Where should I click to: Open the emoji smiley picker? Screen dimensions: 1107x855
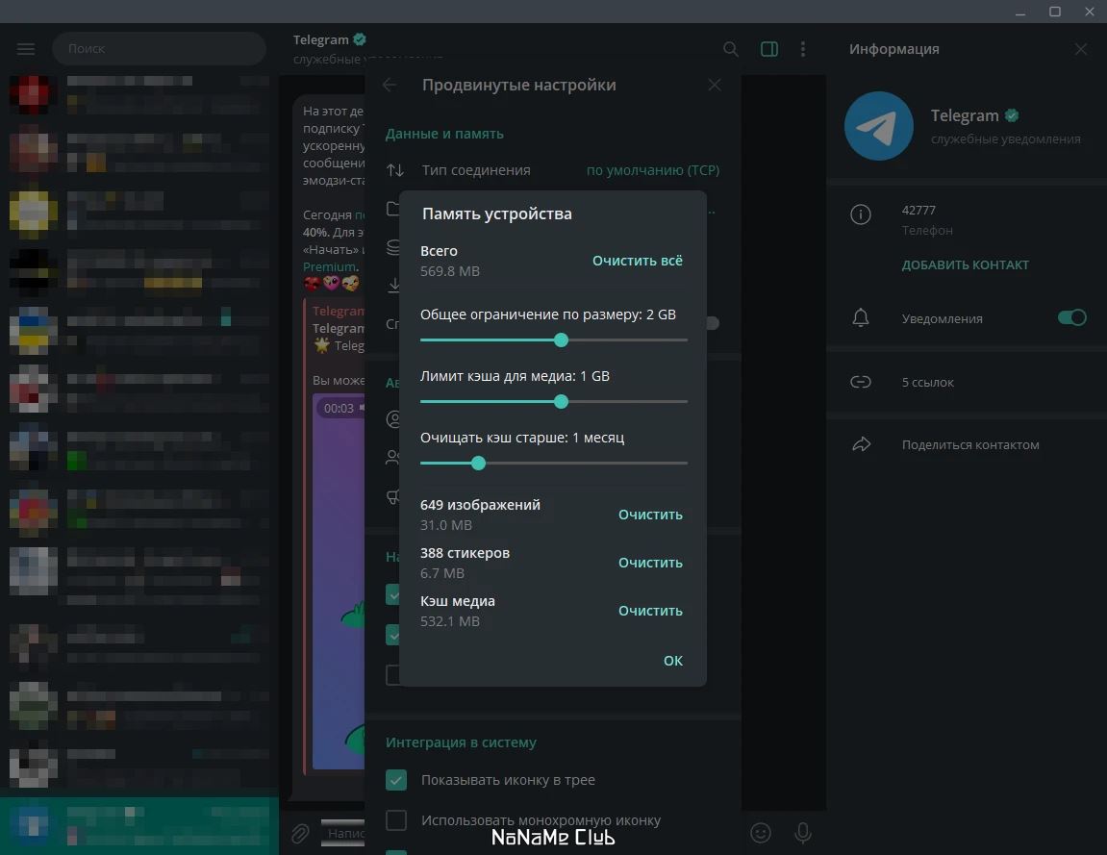tap(761, 833)
